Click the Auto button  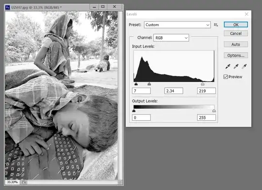[236, 45]
